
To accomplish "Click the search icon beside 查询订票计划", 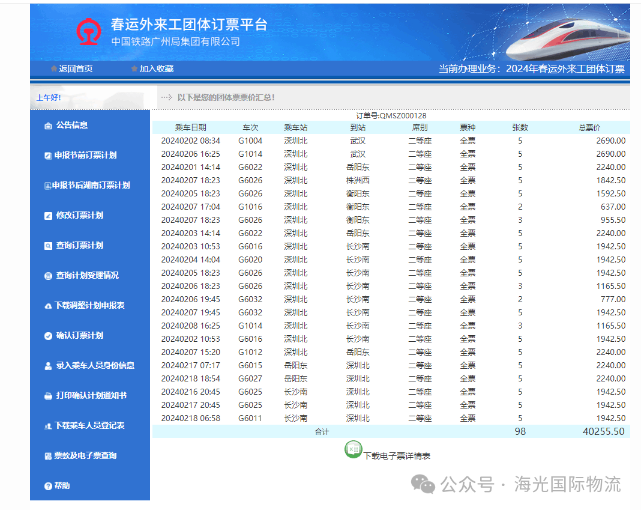I will [48, 246].
